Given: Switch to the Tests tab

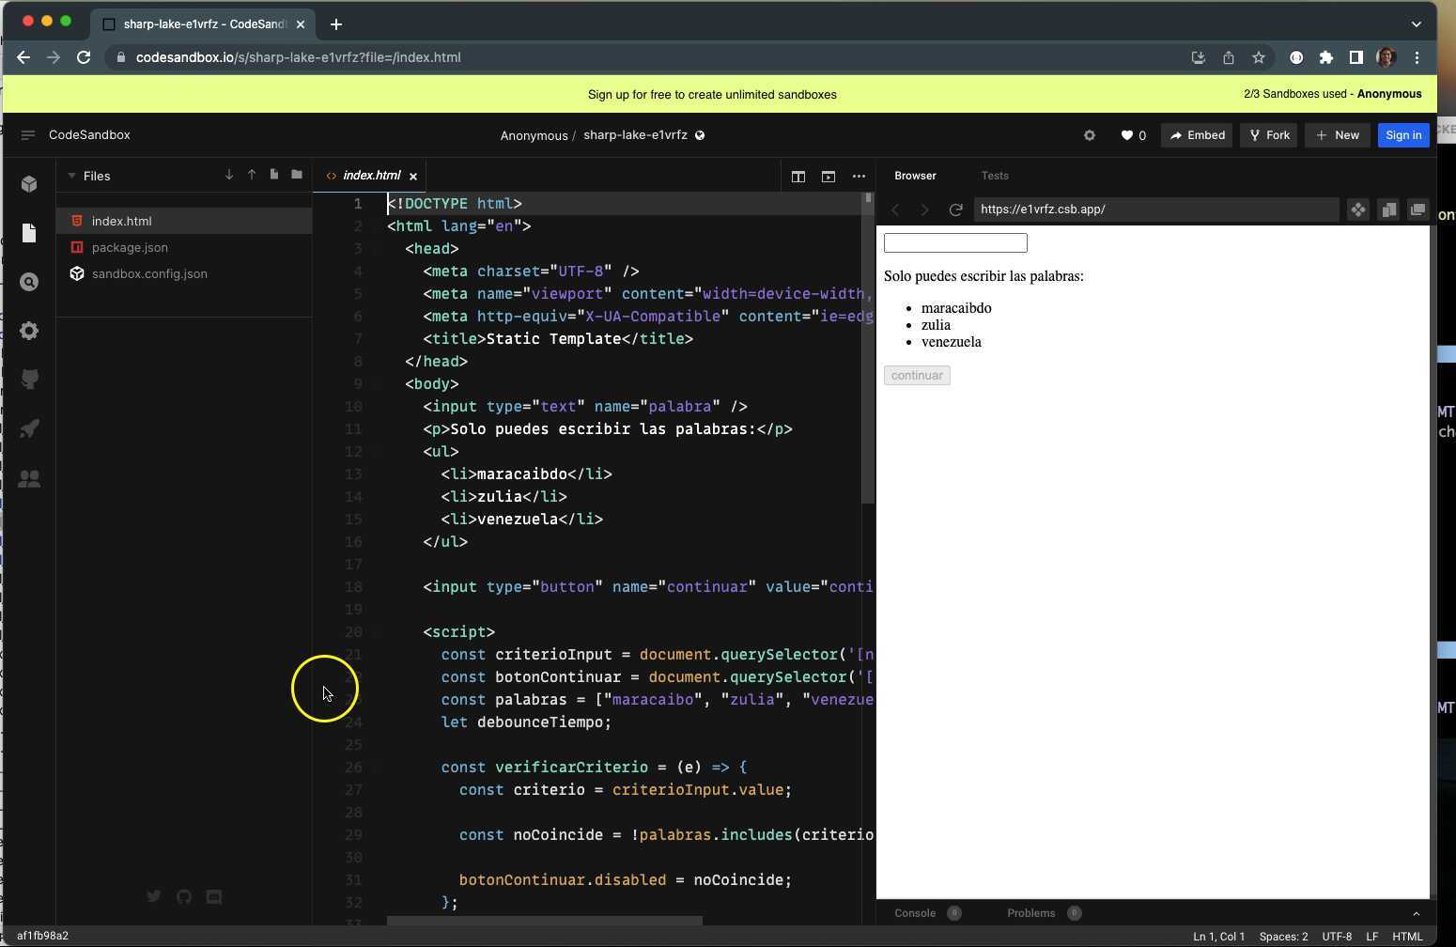Looking at the screenshot, I should [994, 176].
